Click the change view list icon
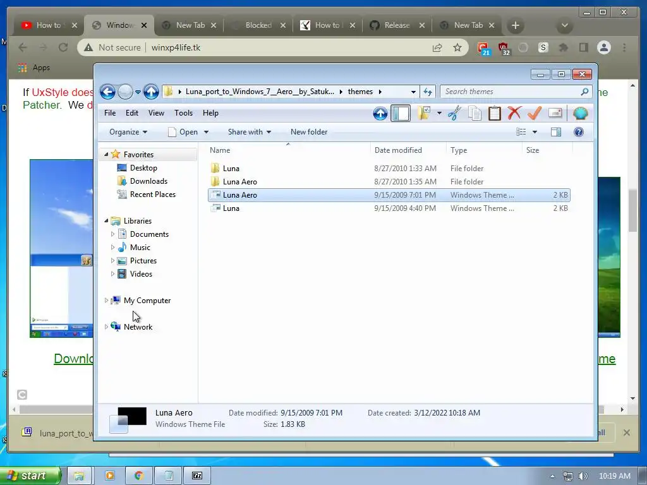This screenshot has width=647, height=485. point(521,132)
